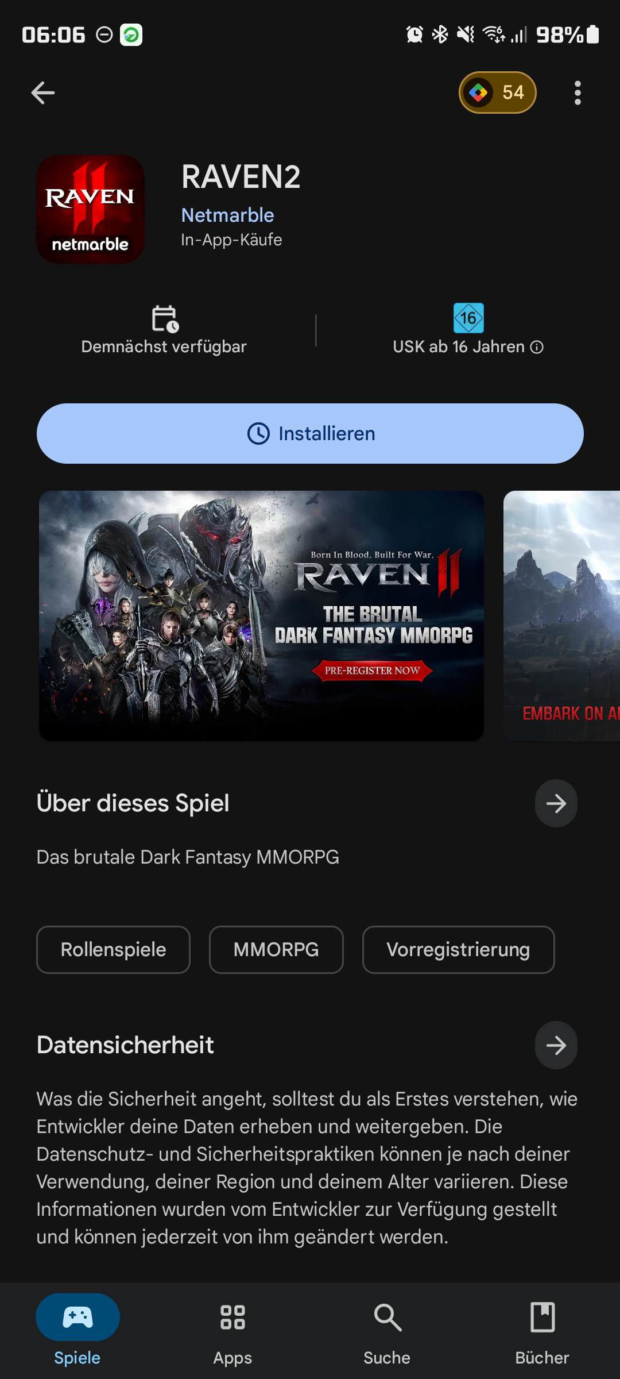Expand the Über dieses Spiel section

556,803
